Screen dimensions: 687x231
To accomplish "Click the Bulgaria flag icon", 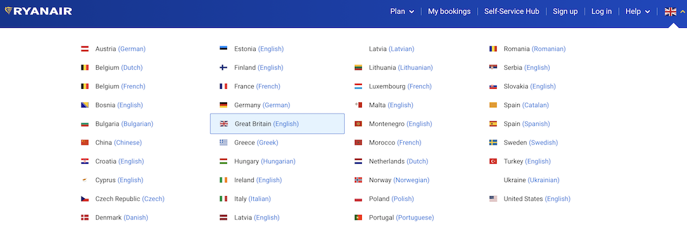I will [x=85, y=124].
